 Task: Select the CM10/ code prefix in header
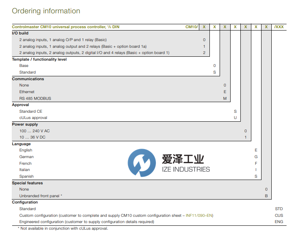pyautogui.click(x=191, y=27)
